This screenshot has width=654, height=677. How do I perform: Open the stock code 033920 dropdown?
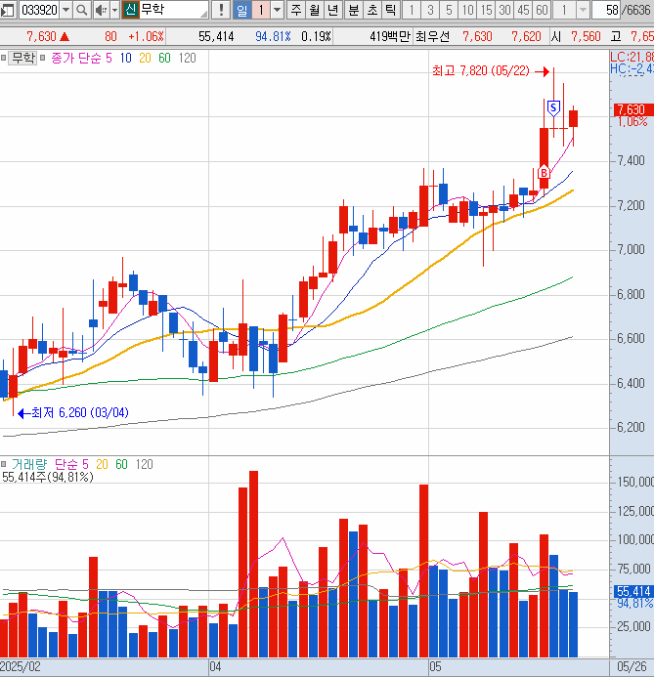click(65, 10)
